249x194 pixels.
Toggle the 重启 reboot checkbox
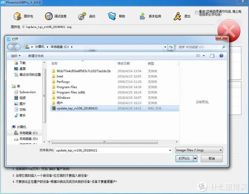(x=197, y=12)
